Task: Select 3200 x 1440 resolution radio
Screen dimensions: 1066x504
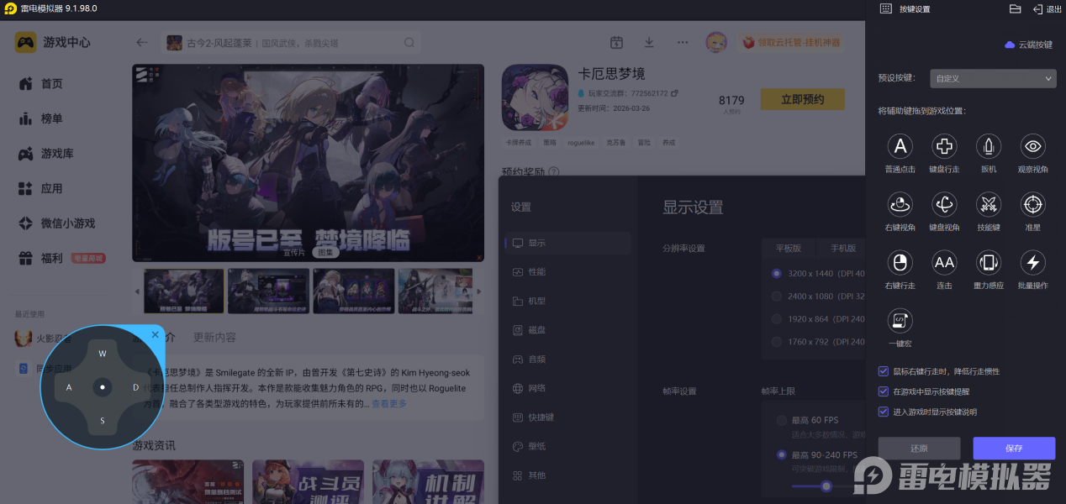Action: pos(777,273)
